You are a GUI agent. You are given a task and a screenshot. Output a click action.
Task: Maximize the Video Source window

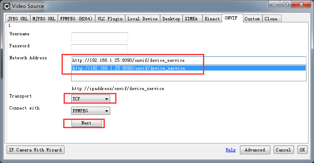tap(286, 5)
